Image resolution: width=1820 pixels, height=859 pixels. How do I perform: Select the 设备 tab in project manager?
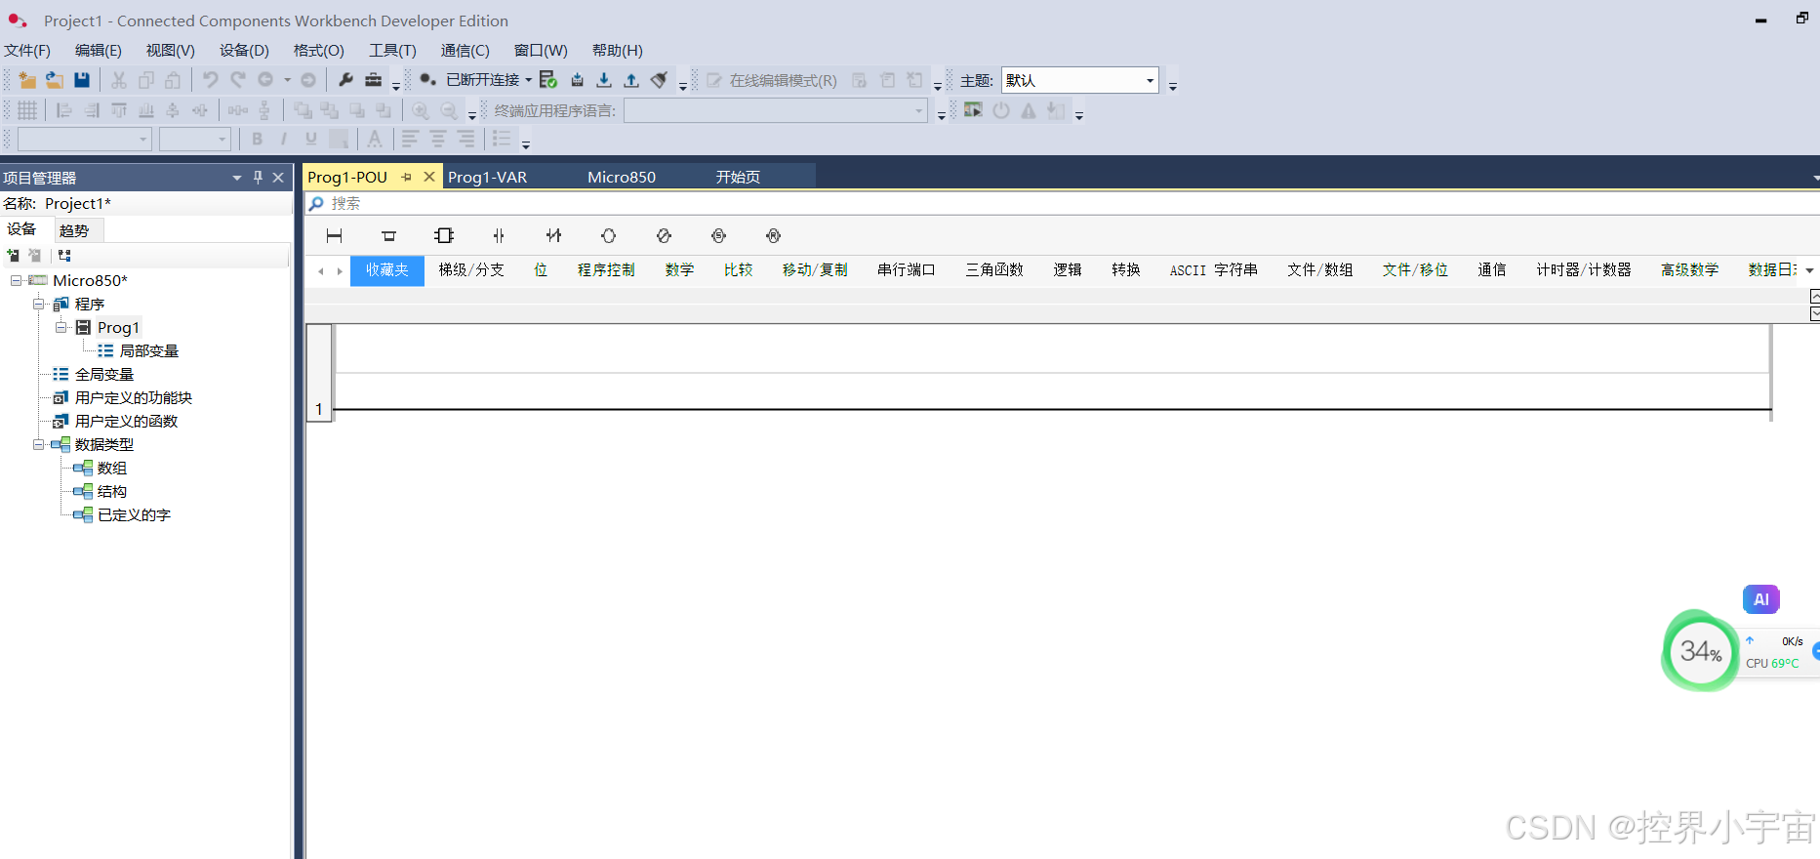pos(21,229)
